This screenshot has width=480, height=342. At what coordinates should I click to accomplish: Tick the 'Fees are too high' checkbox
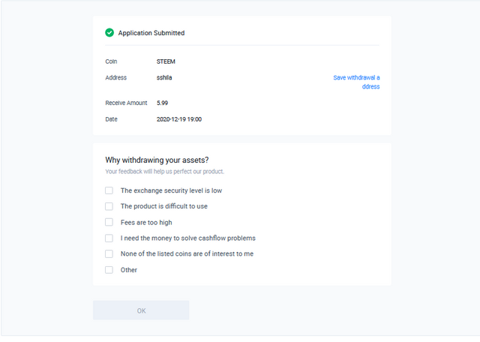[109, 222]
